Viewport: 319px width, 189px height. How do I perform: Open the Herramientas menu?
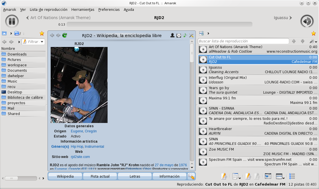coord(83,10)
